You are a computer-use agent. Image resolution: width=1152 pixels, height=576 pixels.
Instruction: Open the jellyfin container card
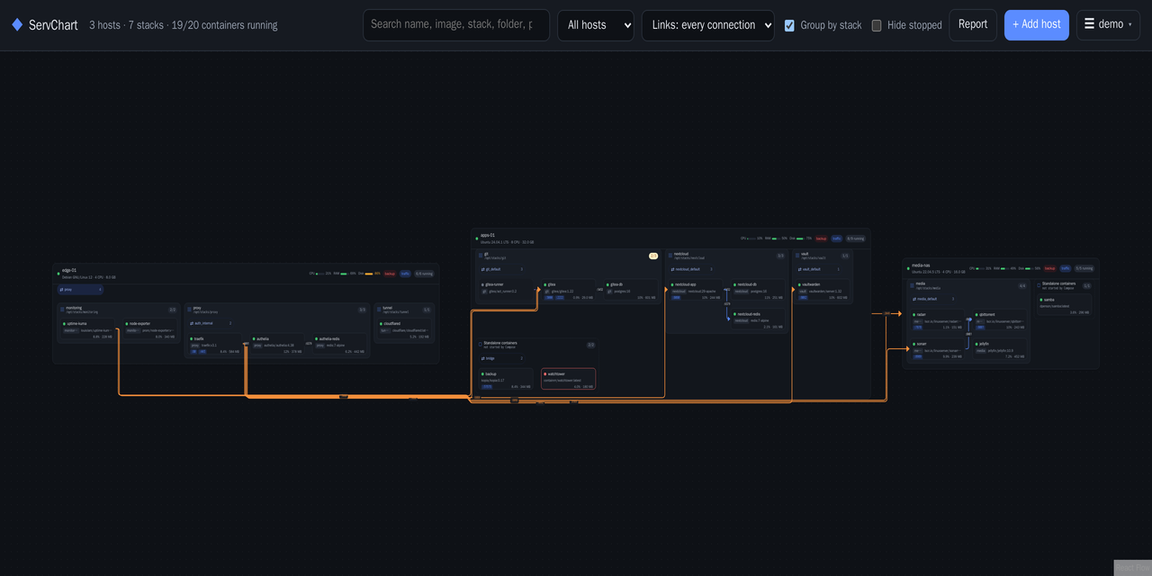tap(1000, 348)
